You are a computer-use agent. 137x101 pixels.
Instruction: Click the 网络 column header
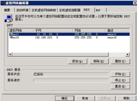click(89, 31)
